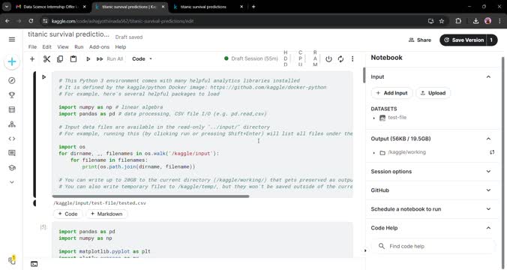Viewport: 507px width, 270px height.
Task: Open the notification icon at bottom-left
Action: pyautogui.click(x=12, y=259)
